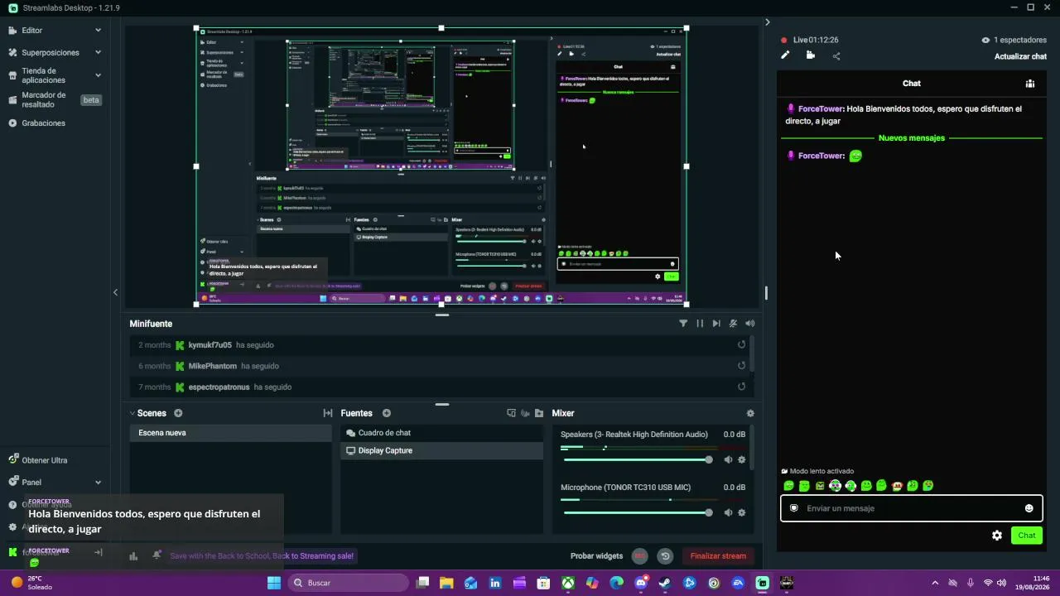Mute the Microphone TONOR TC310 source
This screenshot has width=1060, height=596.
point(728,512)
